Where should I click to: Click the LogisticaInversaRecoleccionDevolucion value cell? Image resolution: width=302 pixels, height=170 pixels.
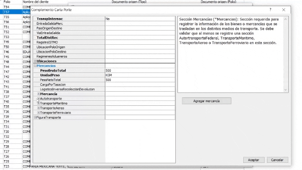click(140, 89)
